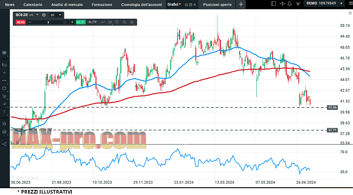Click the RSI [14] indicator label

(28, 178)
